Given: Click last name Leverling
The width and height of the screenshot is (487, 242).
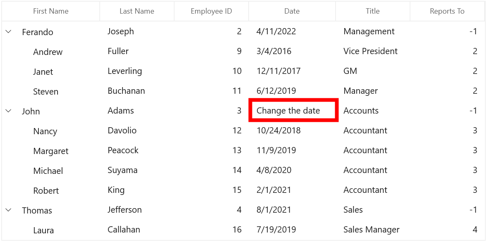Looking at the screenshot, I should click(x=125, y=71).
